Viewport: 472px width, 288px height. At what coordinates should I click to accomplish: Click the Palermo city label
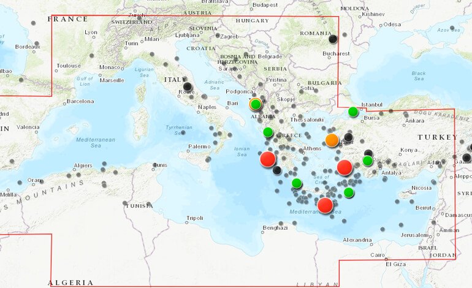click(199, 146)
